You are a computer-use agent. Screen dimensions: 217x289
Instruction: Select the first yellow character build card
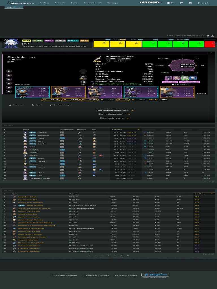point(101,44)
